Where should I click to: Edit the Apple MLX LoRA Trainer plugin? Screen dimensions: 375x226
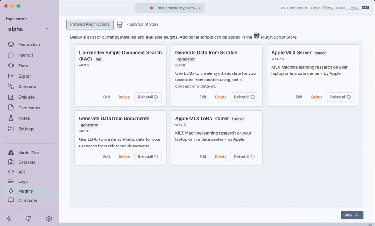pos(202,157)
